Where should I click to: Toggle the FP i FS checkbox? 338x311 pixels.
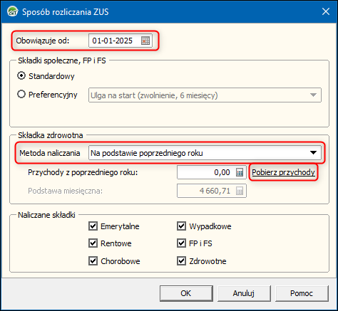(x=181, y=243)
